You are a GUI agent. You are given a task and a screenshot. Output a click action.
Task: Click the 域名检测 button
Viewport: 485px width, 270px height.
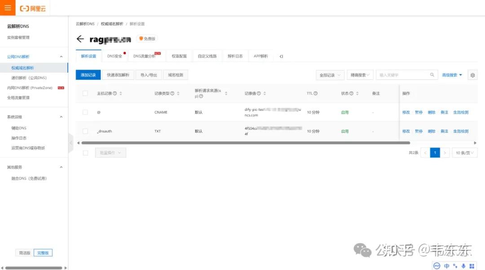[x=176, y=75]
